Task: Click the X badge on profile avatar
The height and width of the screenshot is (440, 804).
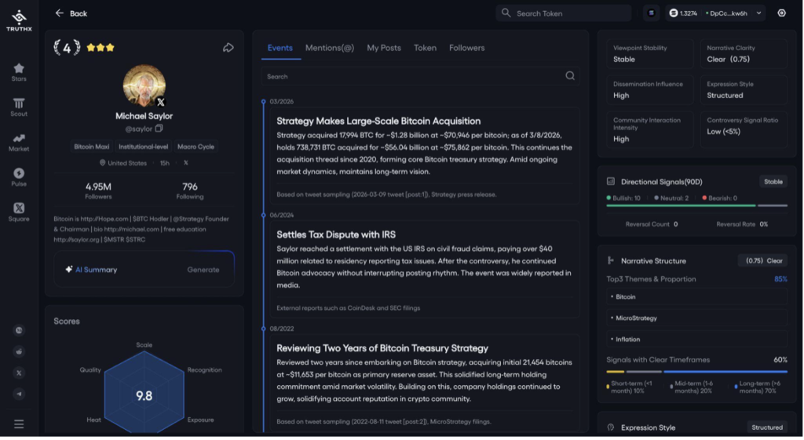Action: pos(160,102)
